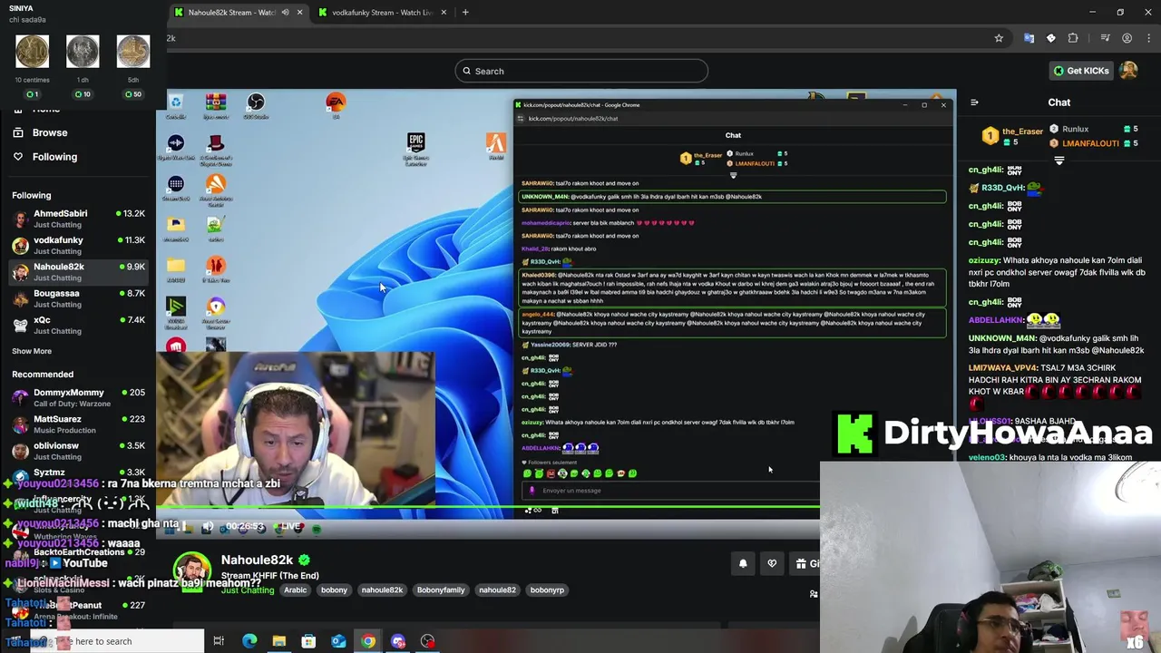
Task: Select the bobonyrp tag
Action: pyautogui.click(x=547, y=590)
